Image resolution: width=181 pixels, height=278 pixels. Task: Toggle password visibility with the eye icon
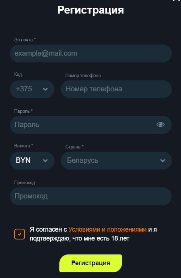[x=160, y=125]
